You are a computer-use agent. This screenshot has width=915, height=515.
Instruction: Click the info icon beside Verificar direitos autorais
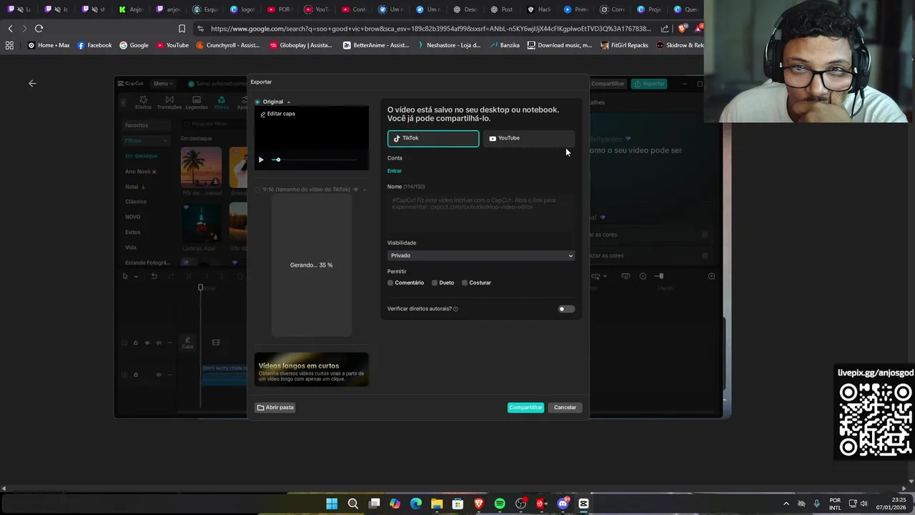click(x=455, y=309)
